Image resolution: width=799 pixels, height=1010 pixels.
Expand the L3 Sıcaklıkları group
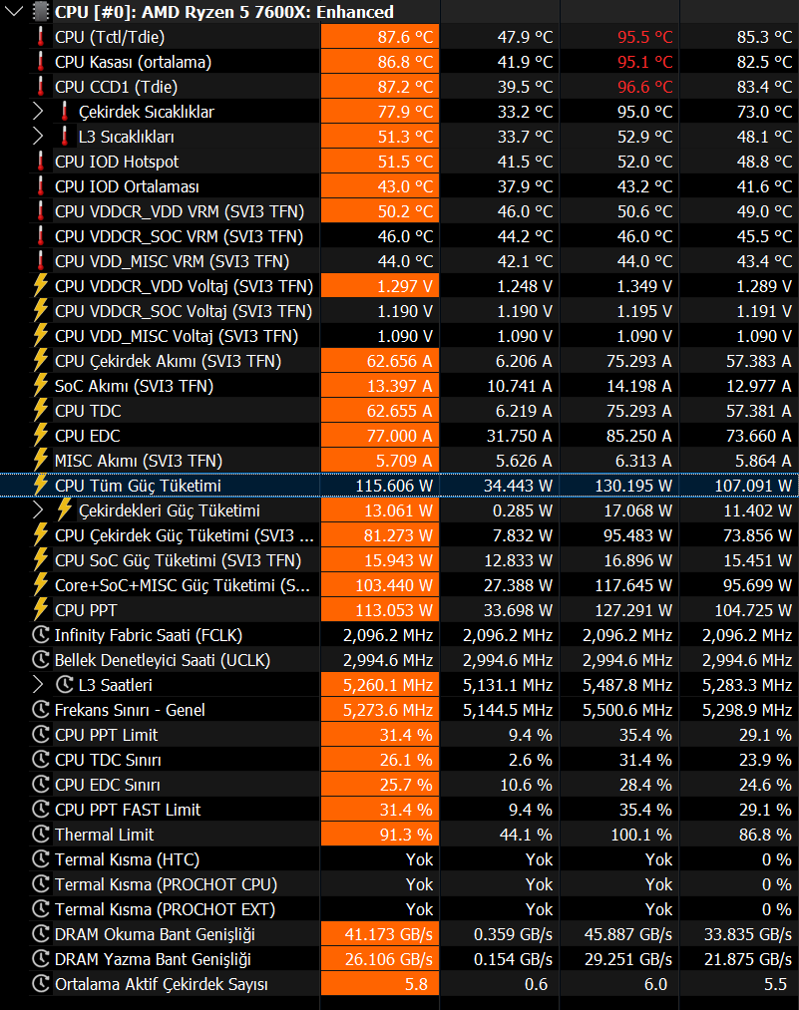coord(38,137)
